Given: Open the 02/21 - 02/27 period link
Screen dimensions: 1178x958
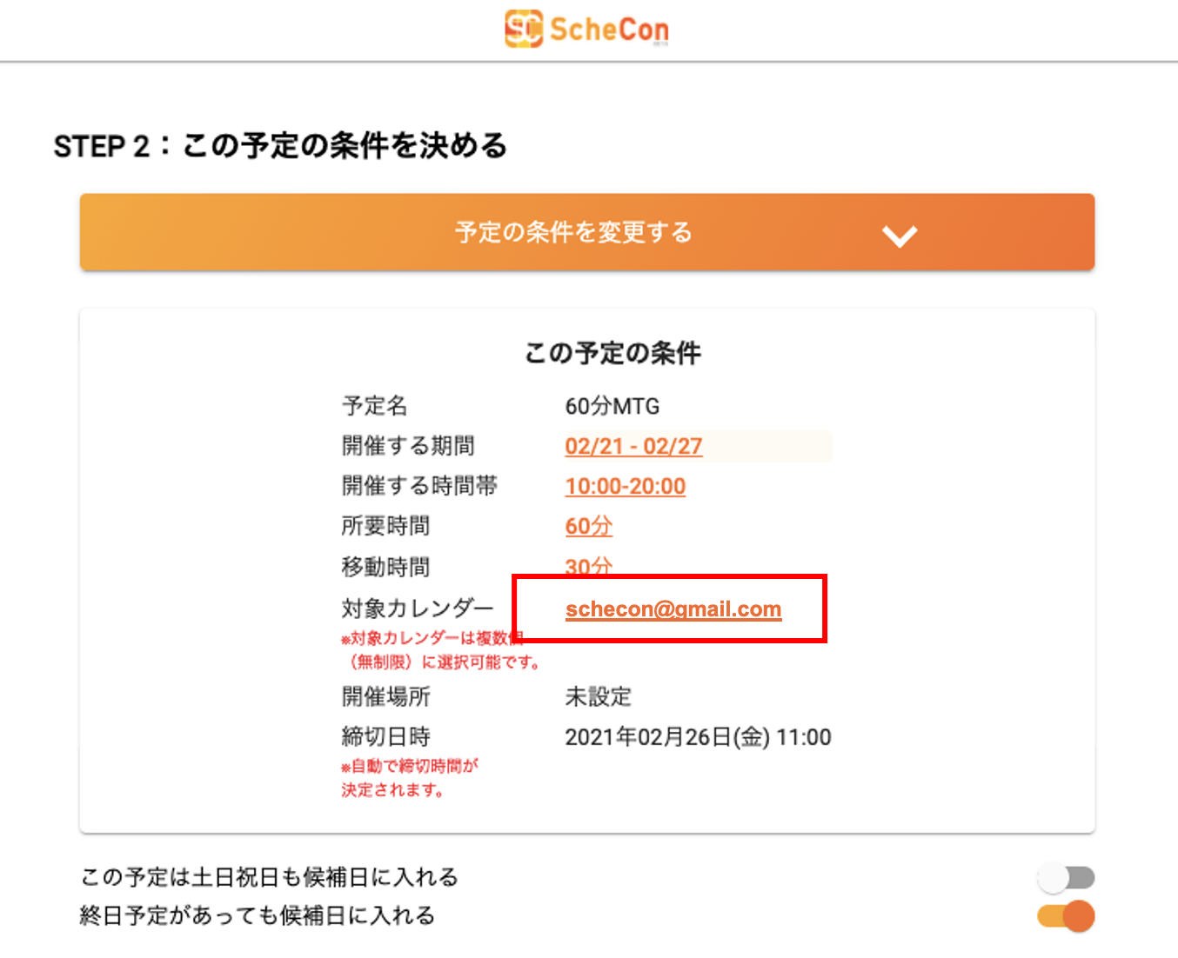Looking at the screenshot, I should 633,446.
